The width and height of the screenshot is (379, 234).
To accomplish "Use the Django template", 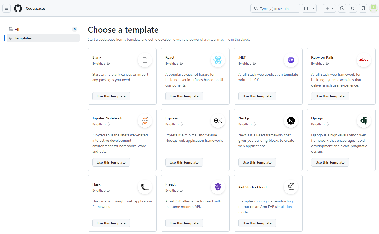I will coord(330,162).
